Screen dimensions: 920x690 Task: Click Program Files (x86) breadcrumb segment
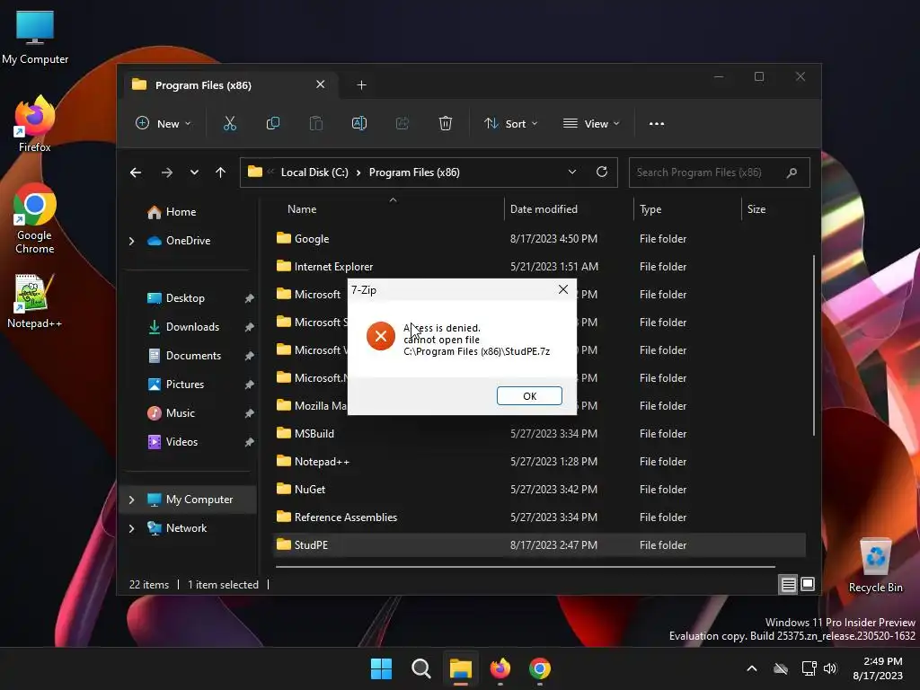tap(414, 172)
